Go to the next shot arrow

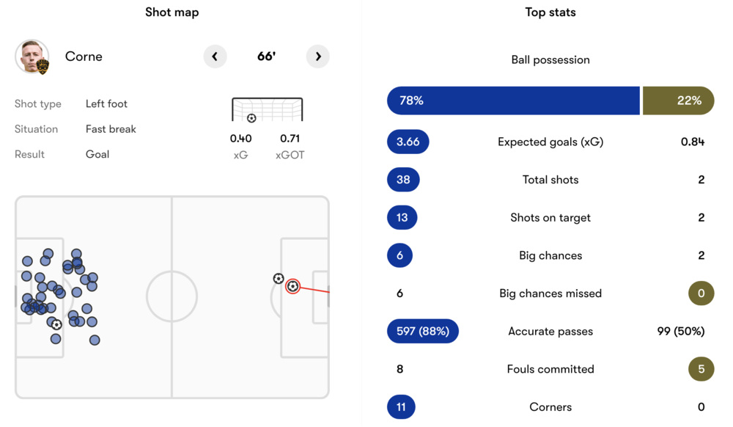pos(317,56)
